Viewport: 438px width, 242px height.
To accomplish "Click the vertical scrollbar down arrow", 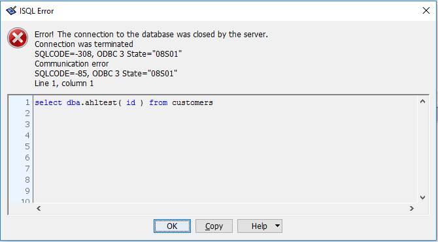I will pos(422,198).
